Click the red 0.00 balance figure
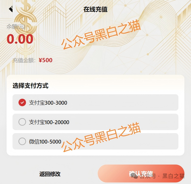This screenshot has width=191, height=184. 20,39
